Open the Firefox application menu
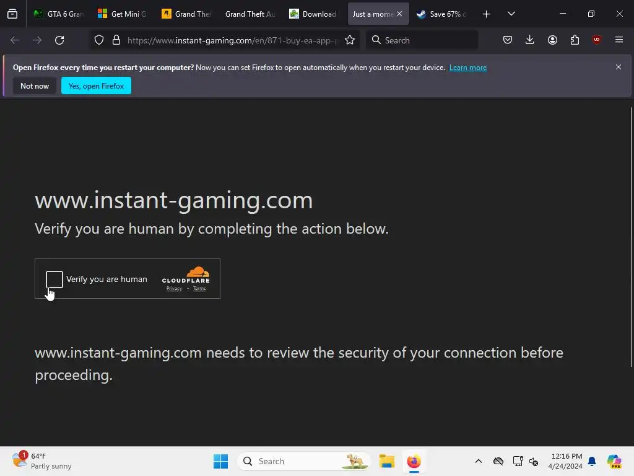Image resolution: width=634 pixels, height=476 pixels. pos(619,40)
